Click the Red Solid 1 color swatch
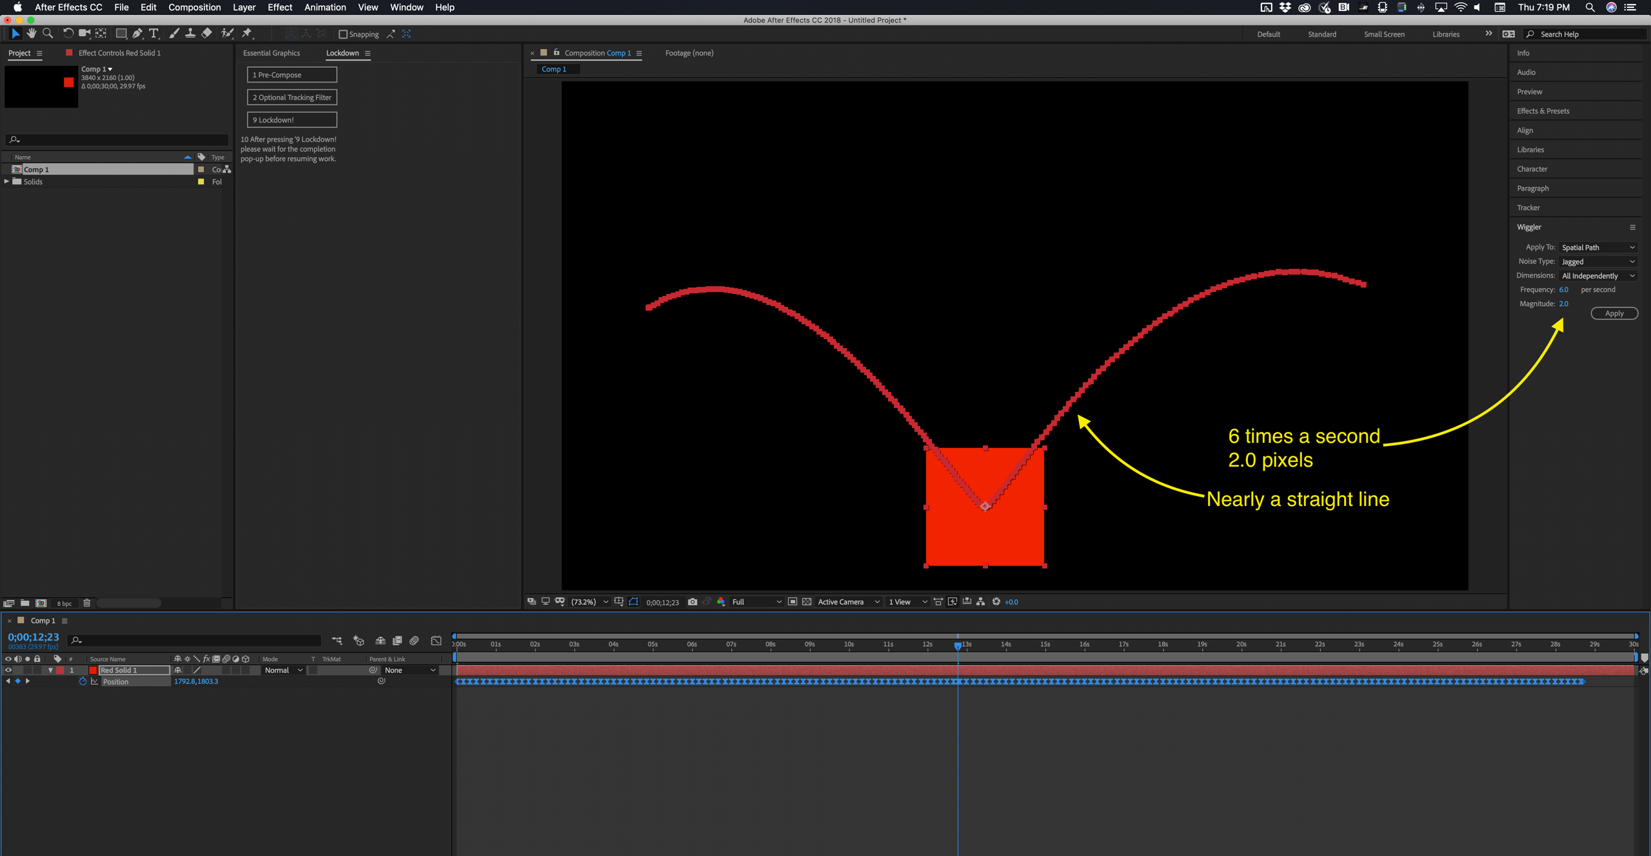1651x856 pixels. coord(93,670)
